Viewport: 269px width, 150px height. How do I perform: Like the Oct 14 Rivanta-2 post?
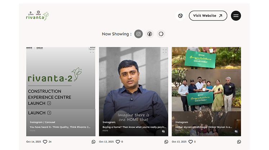pos(45,142)
